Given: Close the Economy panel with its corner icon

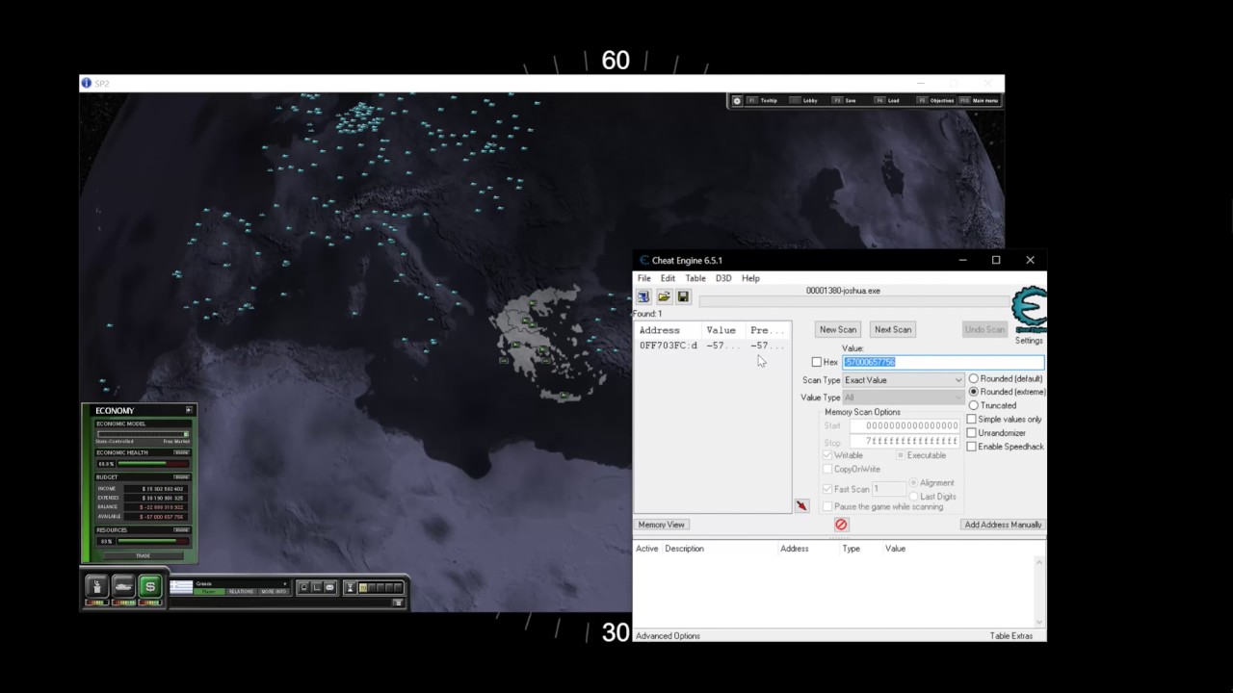Looking at the screenshot, I should point(189,410).
